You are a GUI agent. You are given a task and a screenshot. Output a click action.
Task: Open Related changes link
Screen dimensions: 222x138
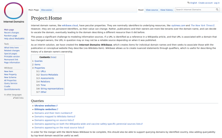tap(12, 50)
